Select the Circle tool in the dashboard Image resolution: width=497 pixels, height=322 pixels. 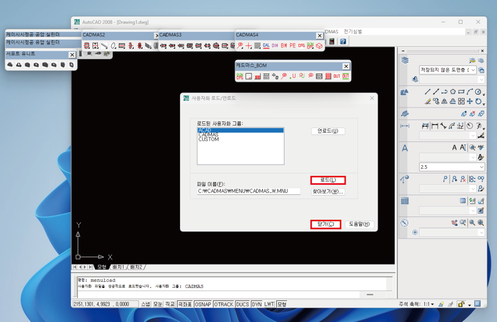pyautogui.click(x=478, y=92)
